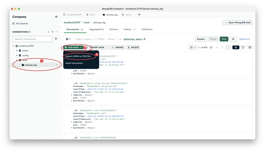Viewport: 265px width, 152px height.
Task: Click the connections filter funnel icon
Action: click(x=56, y=39)
